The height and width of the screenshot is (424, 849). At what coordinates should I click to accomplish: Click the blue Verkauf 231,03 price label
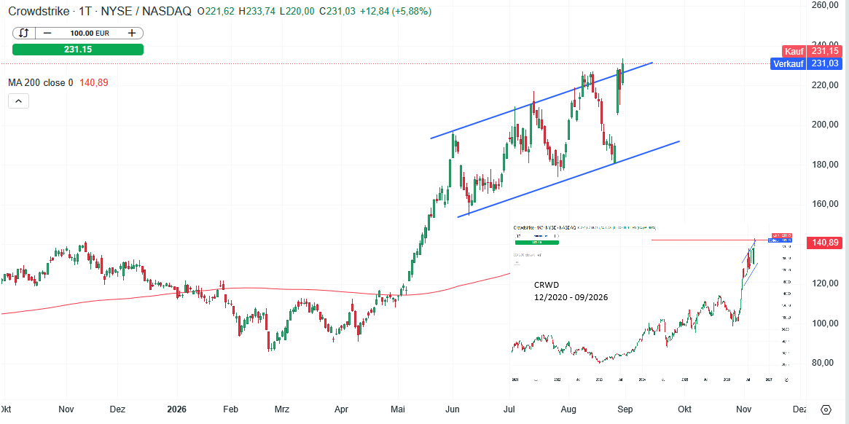coord(805,63)
